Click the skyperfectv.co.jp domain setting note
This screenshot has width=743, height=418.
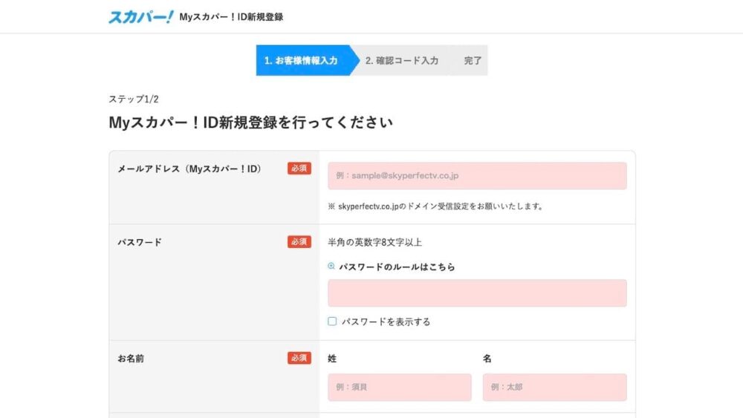tap(435, 206)
